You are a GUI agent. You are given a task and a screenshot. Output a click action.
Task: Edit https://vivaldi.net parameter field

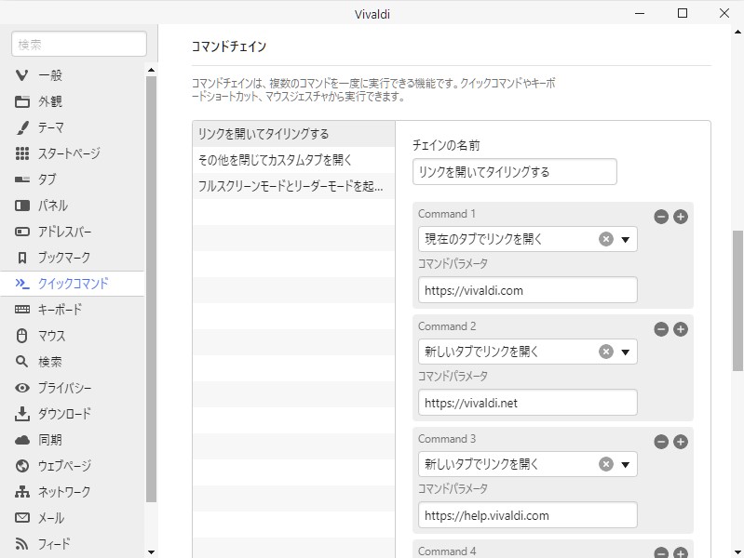tap(528, 403)
